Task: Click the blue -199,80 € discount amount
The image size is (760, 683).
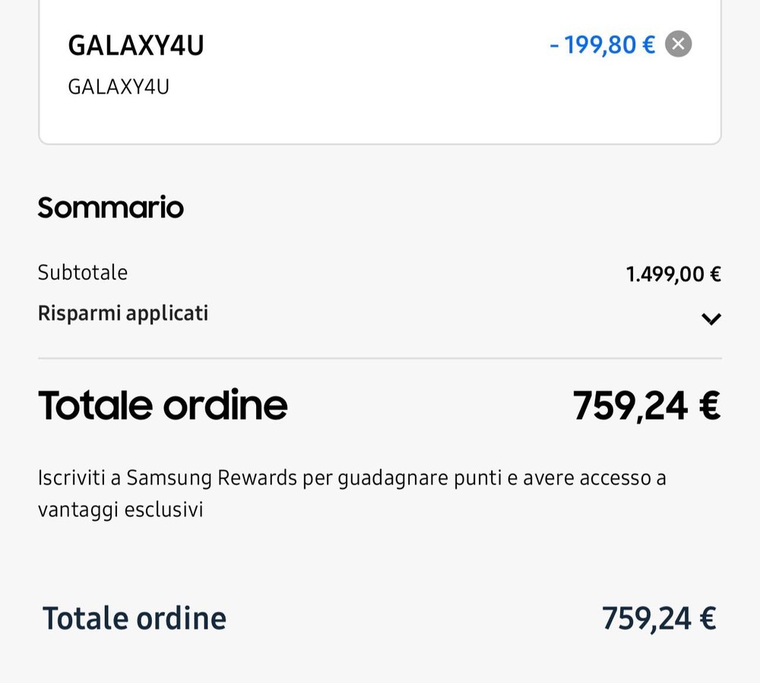Action: (x=602, y=45)
